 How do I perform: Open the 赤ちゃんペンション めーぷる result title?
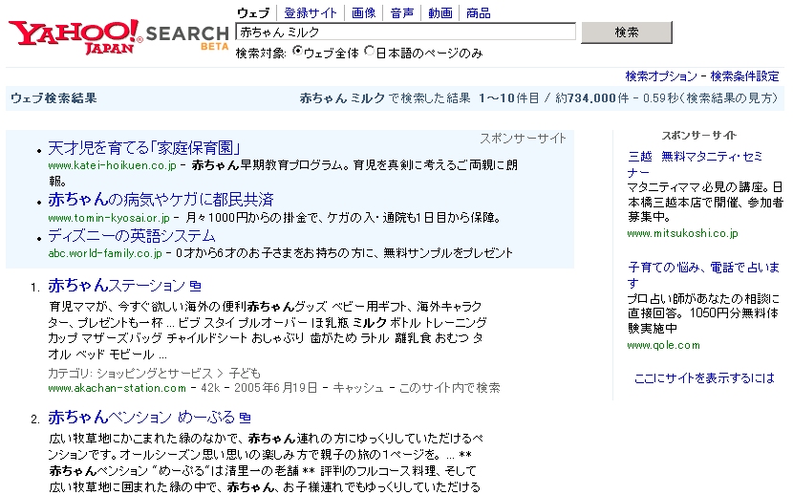coord(141,418)
